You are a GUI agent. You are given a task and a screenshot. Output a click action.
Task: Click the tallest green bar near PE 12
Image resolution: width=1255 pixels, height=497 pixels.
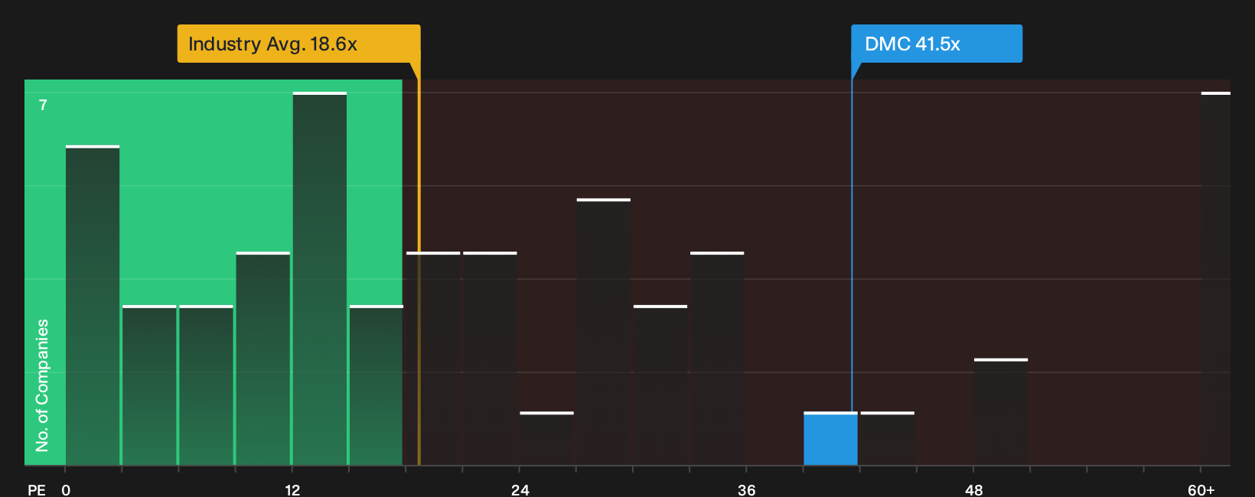[x=320, y=279]
